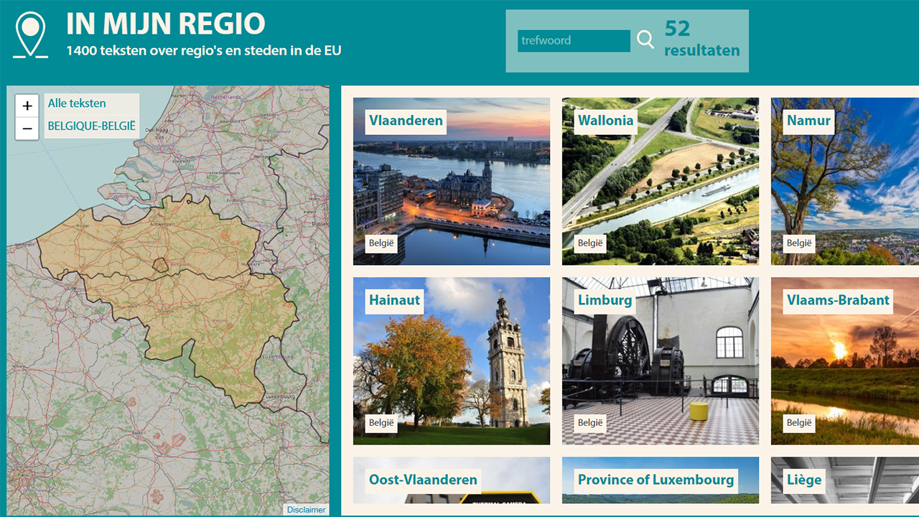Click the België tag on Vlaanderen card

(x=381, y=243)
